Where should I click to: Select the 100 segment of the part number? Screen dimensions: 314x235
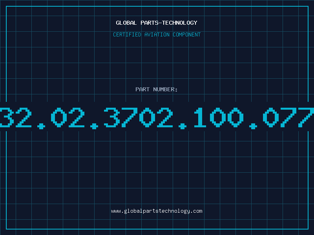pyautogui.click(x=219, y=117)
